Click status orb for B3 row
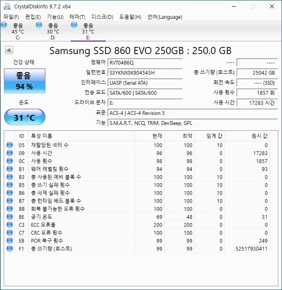 tap(10, 177)
